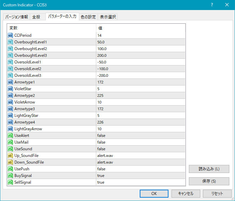Select the Up_SoundFile alert.wav value
The height and width of the screenshot is (201, 235).
point(105,156)
